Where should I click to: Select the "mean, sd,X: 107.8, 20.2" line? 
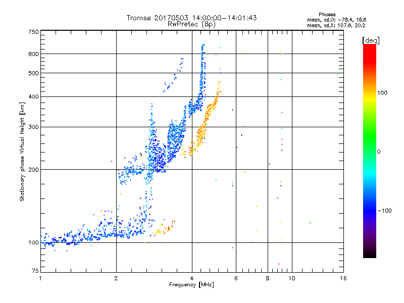point(336,26)
